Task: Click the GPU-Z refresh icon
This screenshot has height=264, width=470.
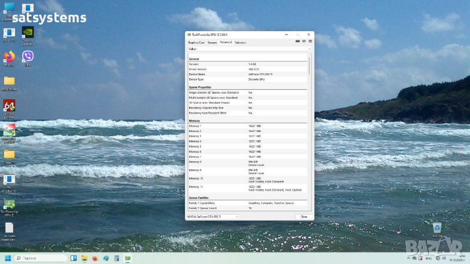Action: click(x=304, y=42)
